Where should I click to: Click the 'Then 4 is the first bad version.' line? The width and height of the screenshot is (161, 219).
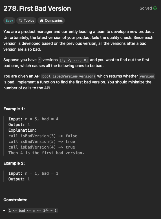pyautogui.click(x=46, y=153)
